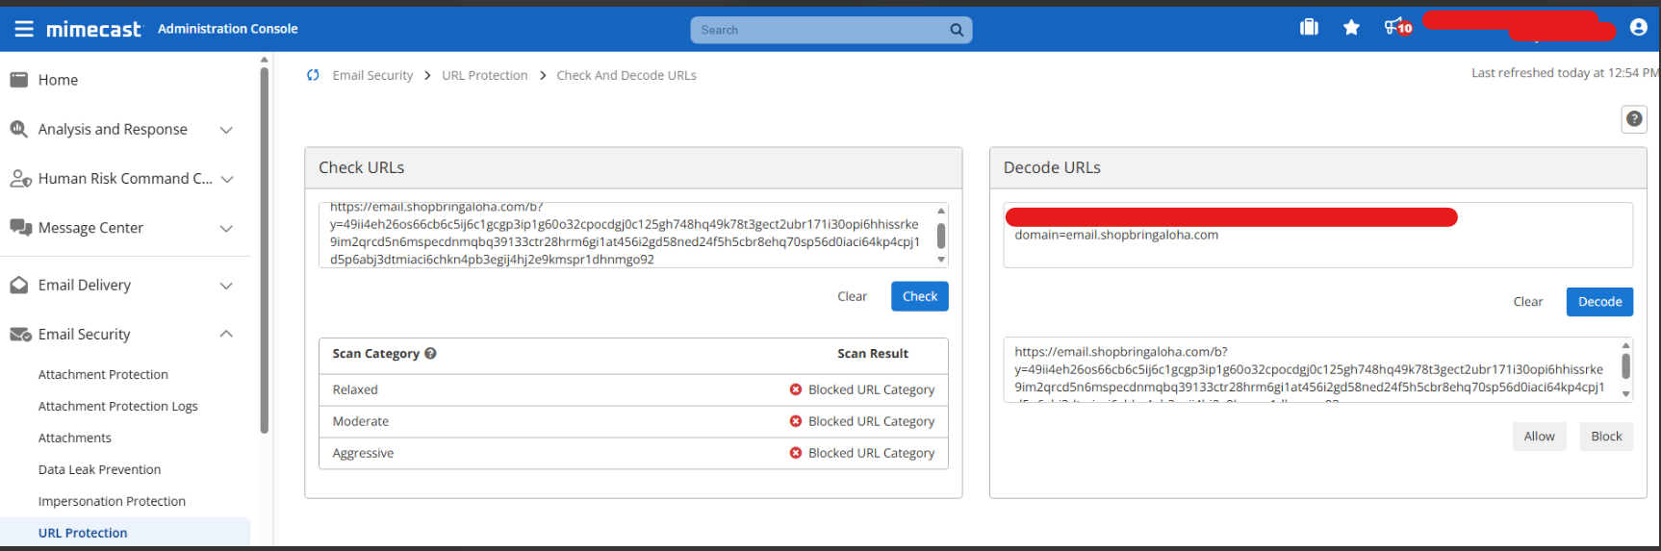Click the Block button
The image size is (1661, 551).
pos(1606,437)
